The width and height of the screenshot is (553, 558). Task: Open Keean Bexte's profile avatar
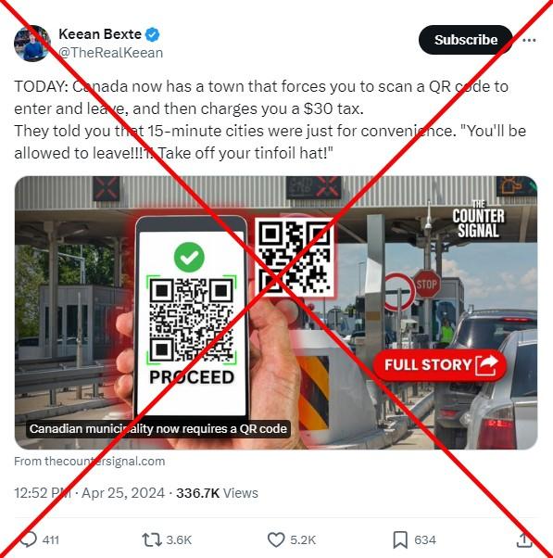(32, 43)
